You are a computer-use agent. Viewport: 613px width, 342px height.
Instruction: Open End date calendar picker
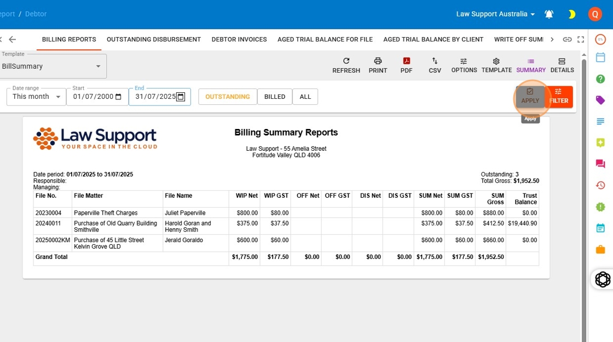(181, 97)
